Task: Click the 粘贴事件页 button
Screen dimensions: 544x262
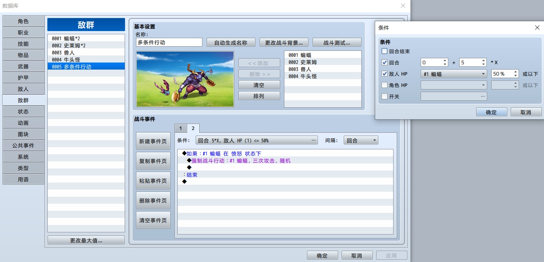Action: tap(153, 181)
